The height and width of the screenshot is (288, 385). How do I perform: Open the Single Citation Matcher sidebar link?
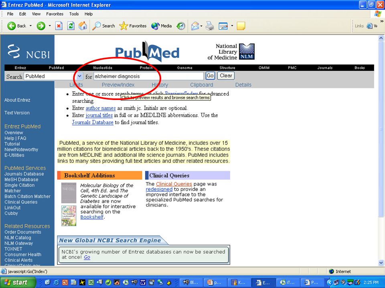(19, 188)
